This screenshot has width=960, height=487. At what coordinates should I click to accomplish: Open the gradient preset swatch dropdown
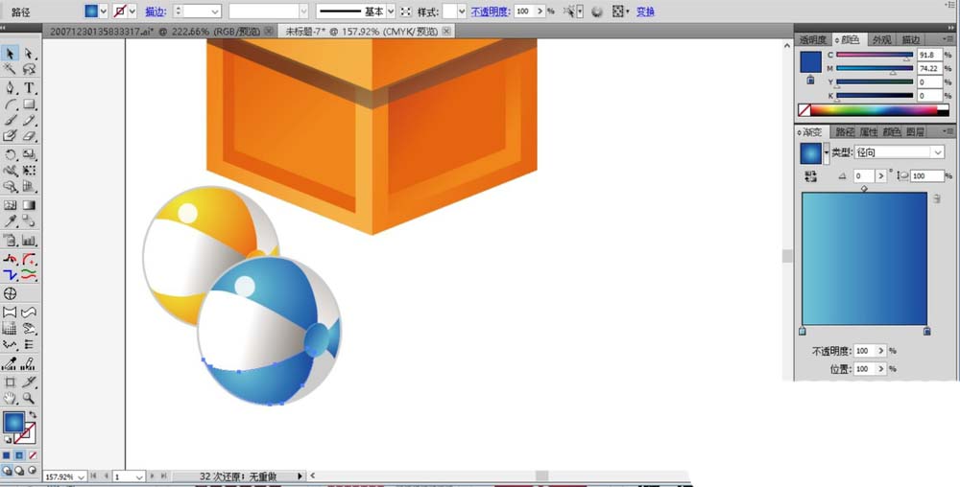click(x=826, y=153)
